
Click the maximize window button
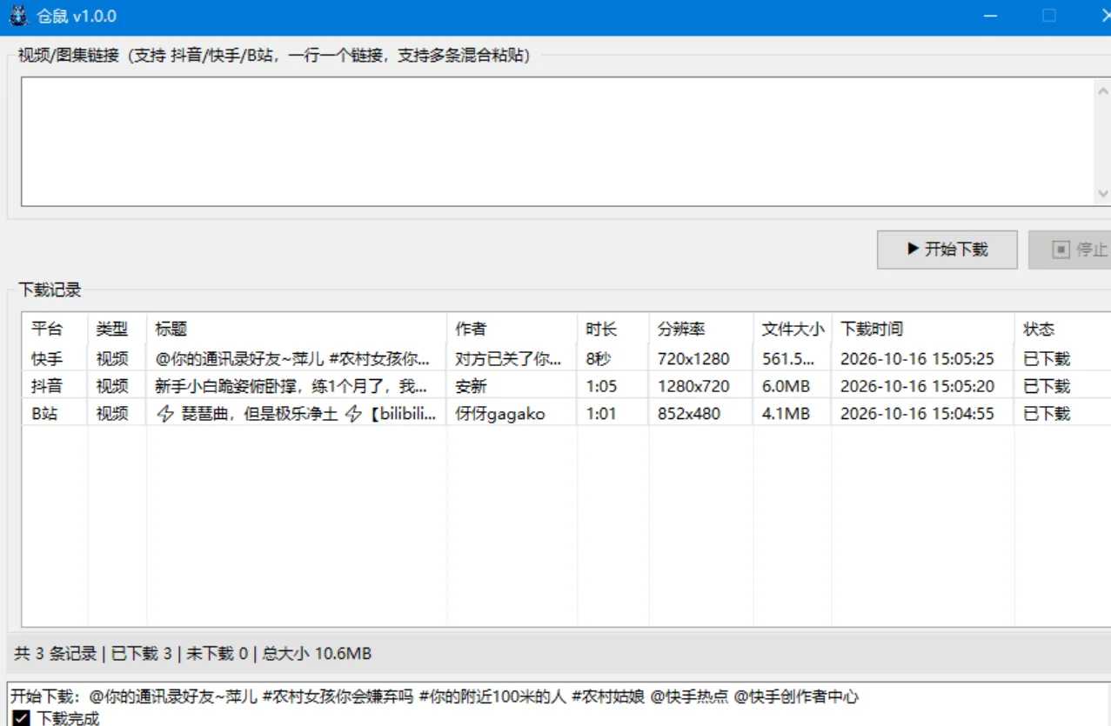click(x=1049, y=16)
